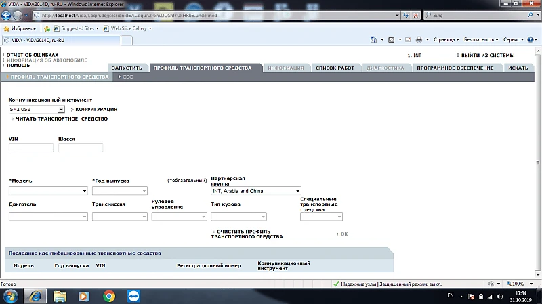The image size is (542, 304).
Task: Click the Help question mark icon
Action: click(x=530, y=40)
